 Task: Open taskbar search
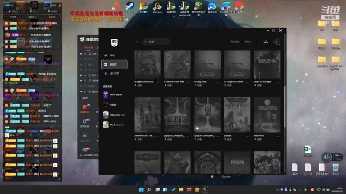point(149,190)
